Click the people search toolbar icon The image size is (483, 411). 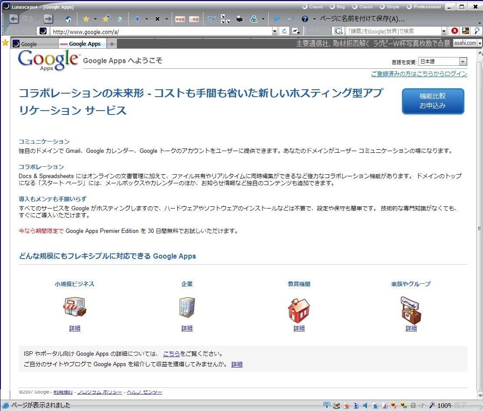254,19
